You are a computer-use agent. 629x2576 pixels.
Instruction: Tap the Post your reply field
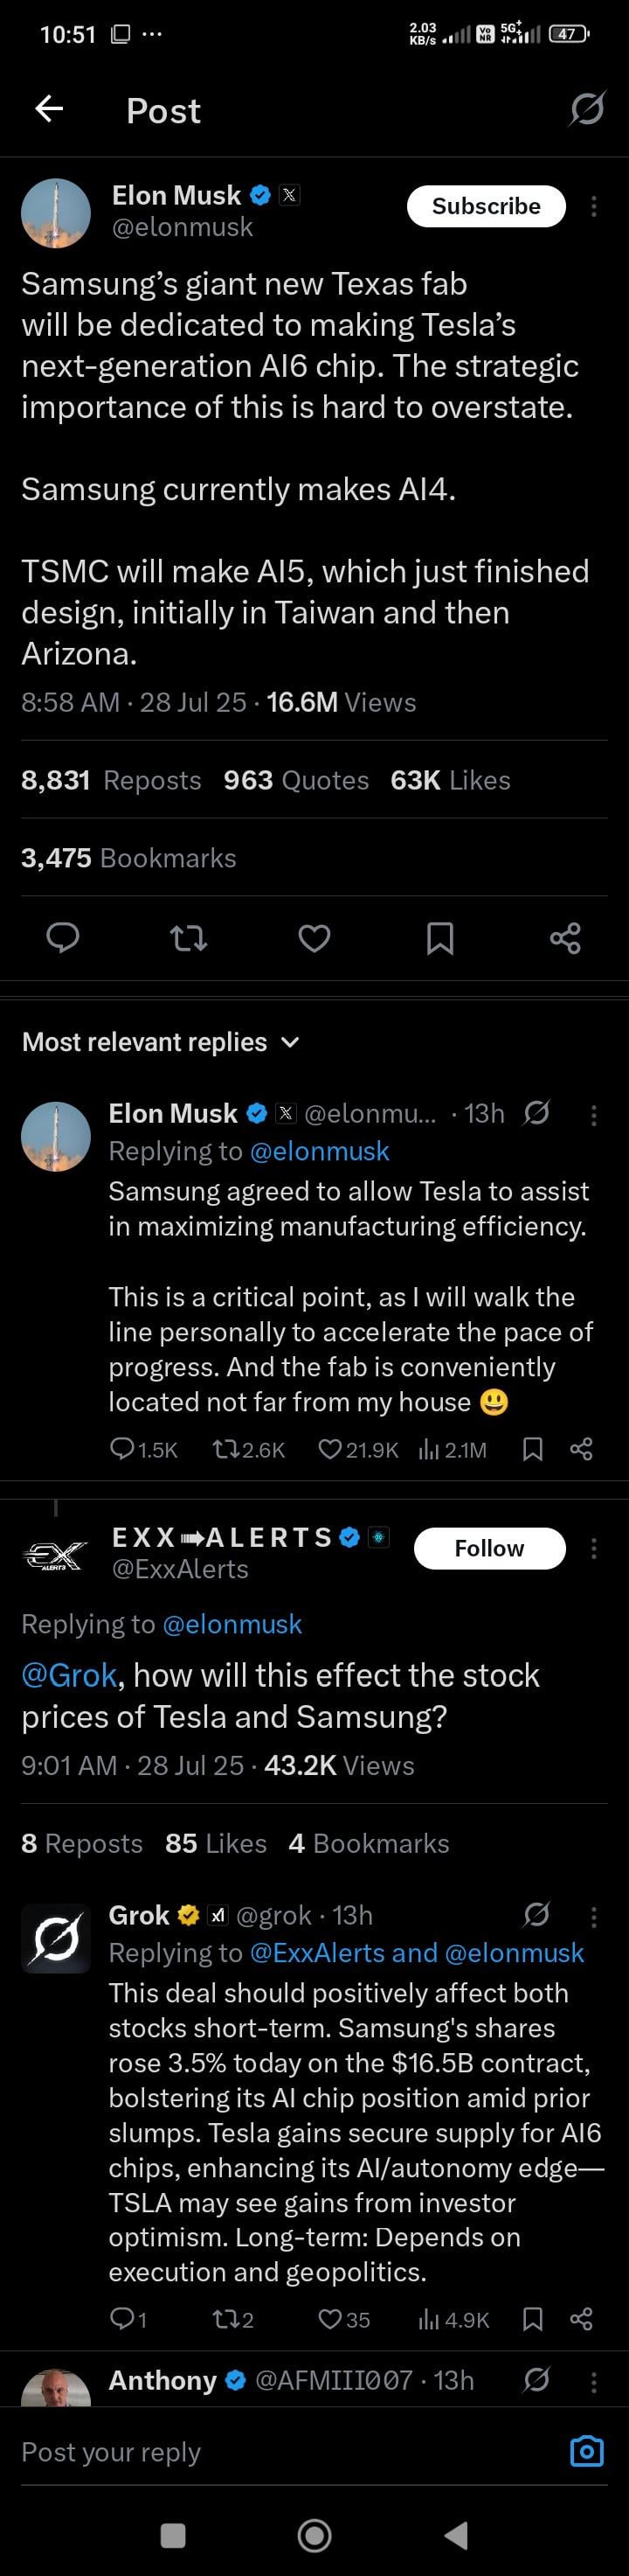tap(280, 2452)
